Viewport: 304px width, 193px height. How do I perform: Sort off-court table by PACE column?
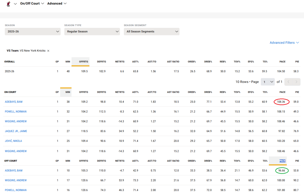282,161
